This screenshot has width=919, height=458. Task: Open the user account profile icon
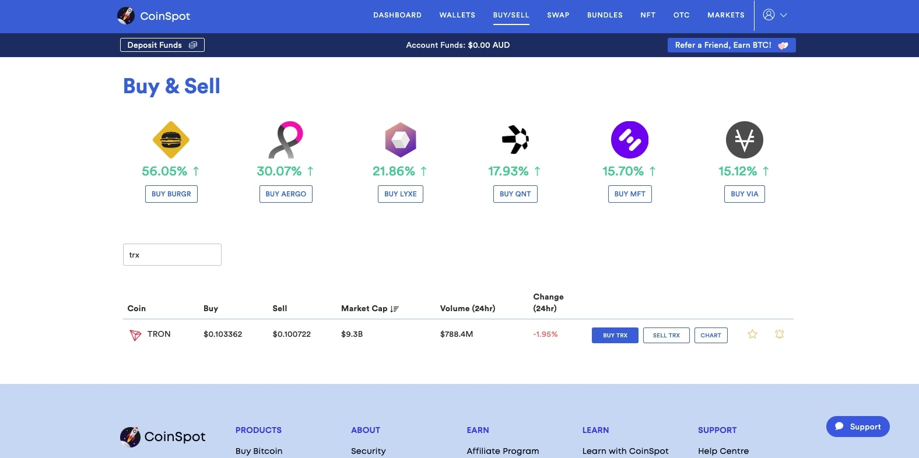[769, 15]
